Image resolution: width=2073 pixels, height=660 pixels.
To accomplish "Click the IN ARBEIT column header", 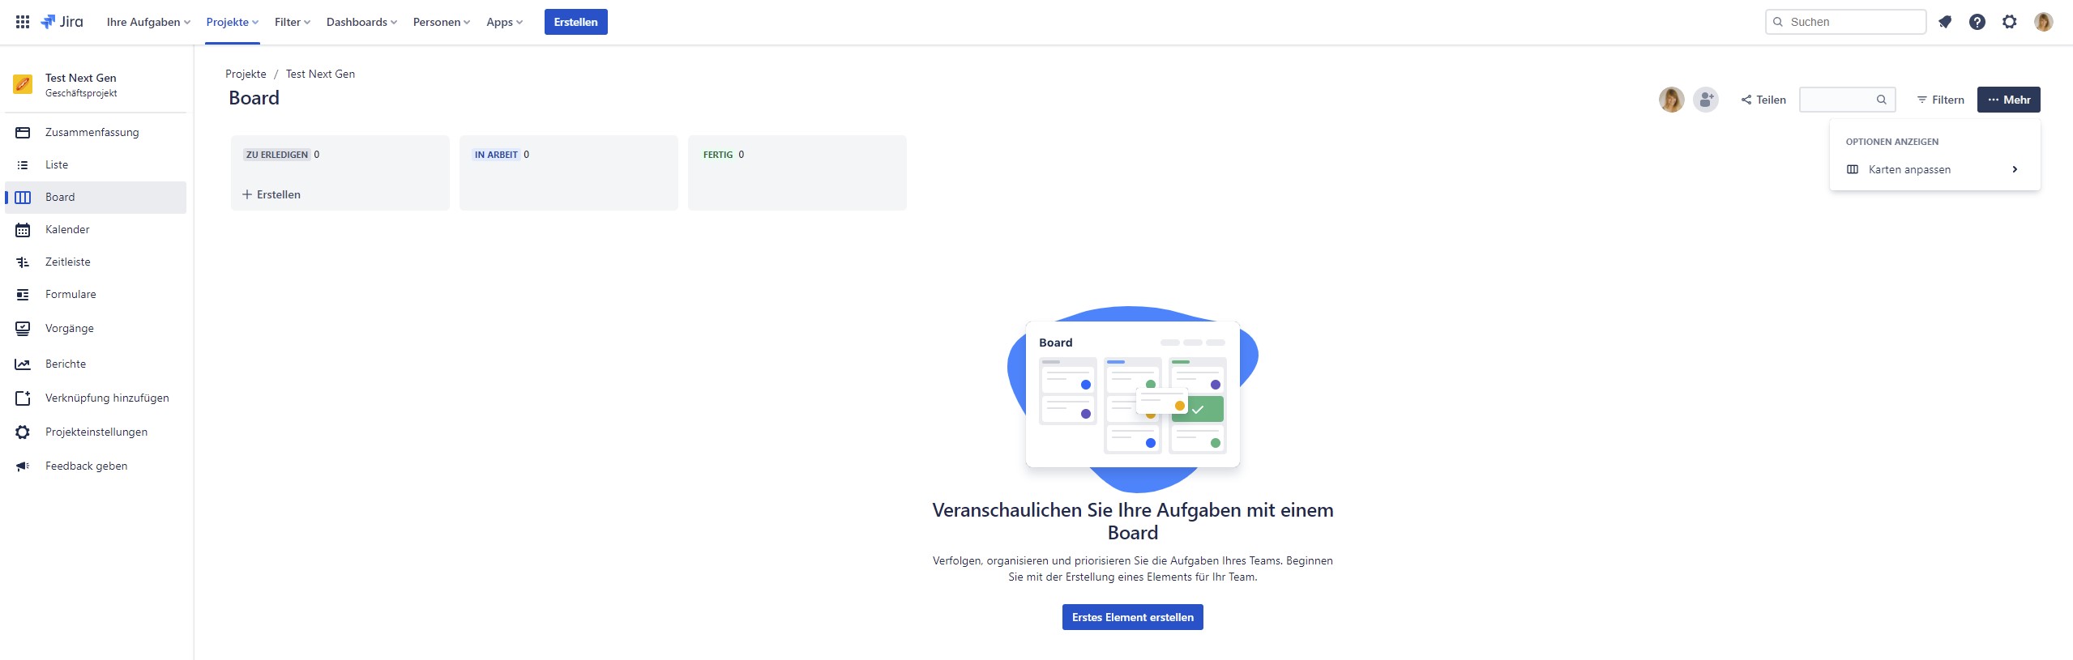I will point(496,155).
